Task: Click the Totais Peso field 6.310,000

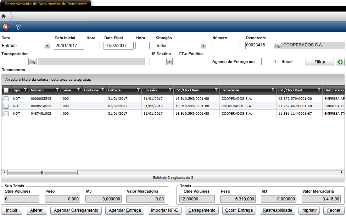Action: 238,199
